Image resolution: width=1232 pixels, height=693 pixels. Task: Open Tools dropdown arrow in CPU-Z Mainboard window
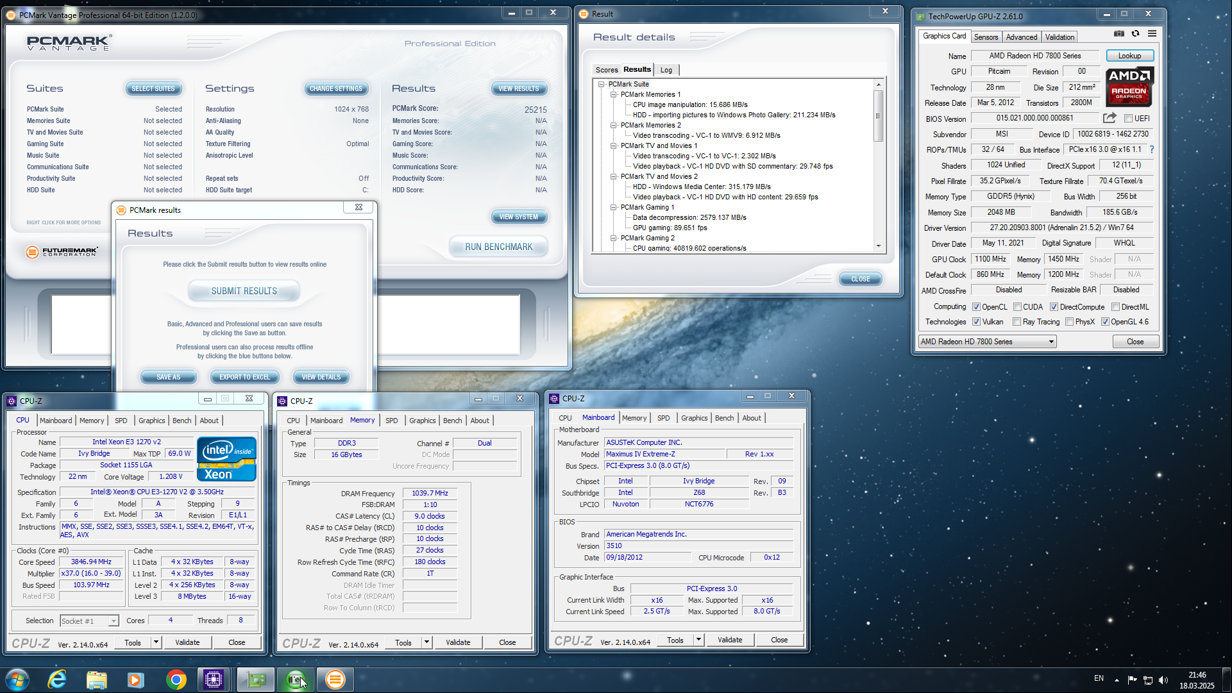pos(698,640)
